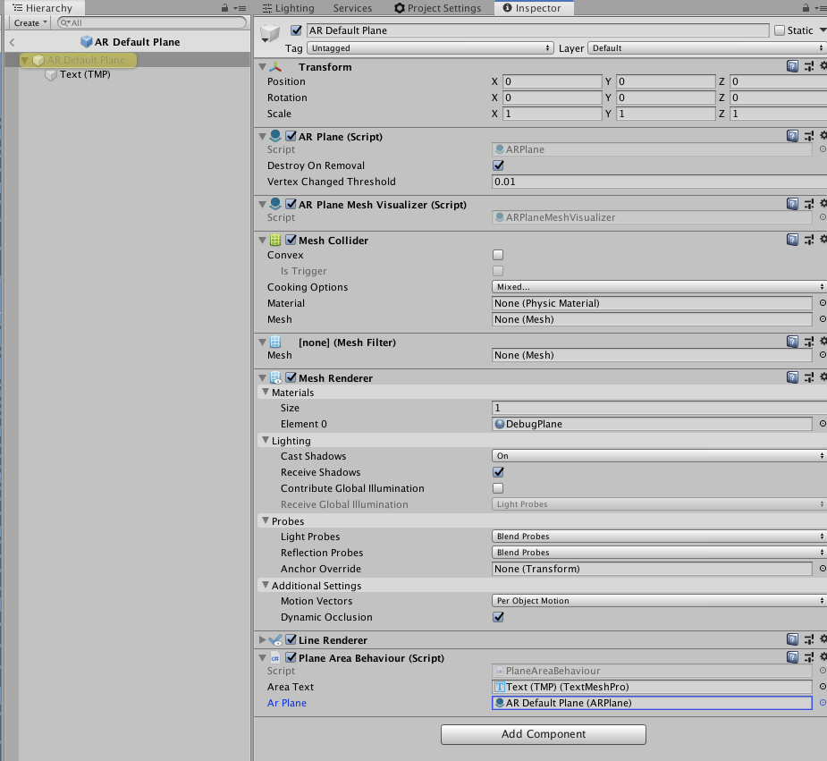This screenshot has width=827, height=761.
Task: Open help for Mesh Collider component
Action: point(792,240)
